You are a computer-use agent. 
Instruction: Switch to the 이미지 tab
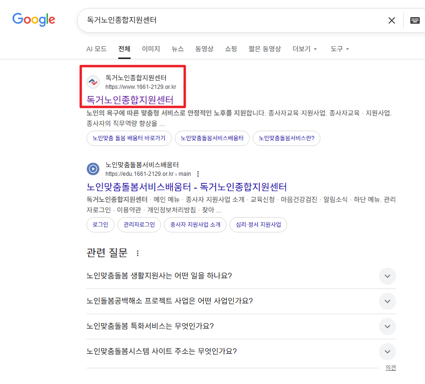(x=151, y=49)
